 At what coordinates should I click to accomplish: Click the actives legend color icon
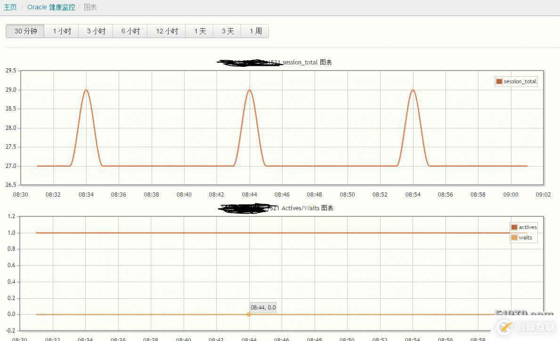[x=513, y=227]
